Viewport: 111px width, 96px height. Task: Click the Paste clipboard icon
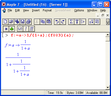point(49,22)
